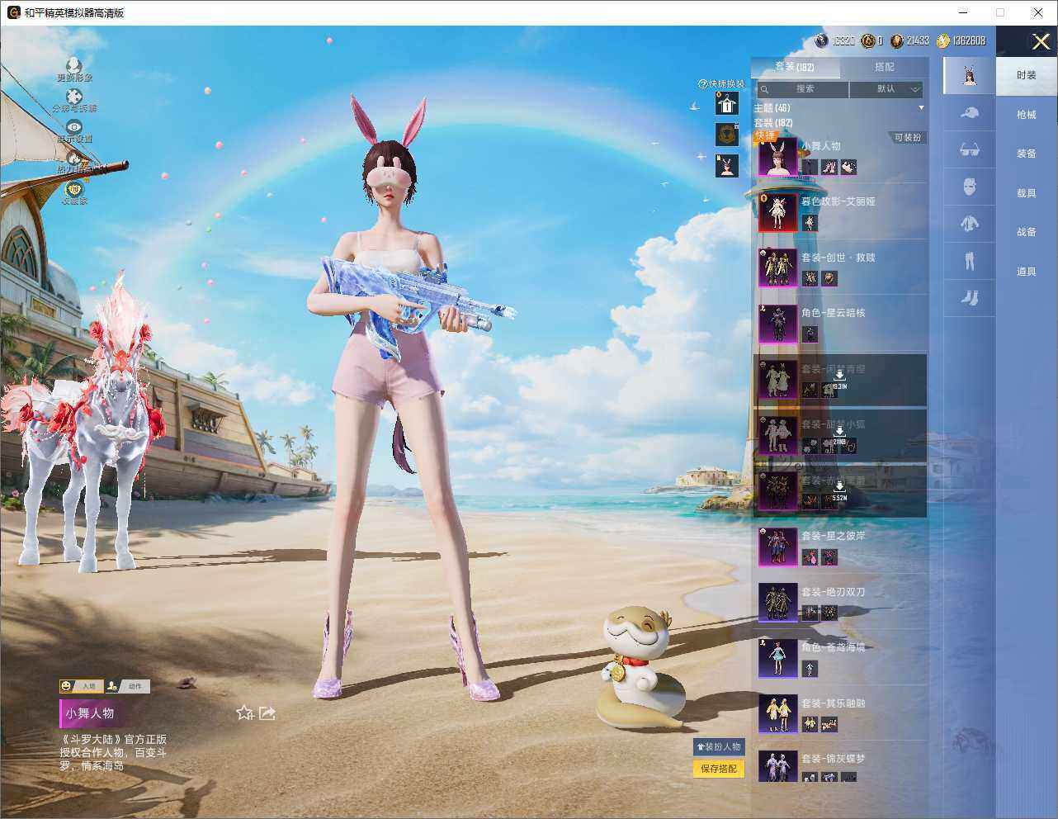1058x819 pixels.
Task: Click the 搜索 search field
Action: click(803, 89)
